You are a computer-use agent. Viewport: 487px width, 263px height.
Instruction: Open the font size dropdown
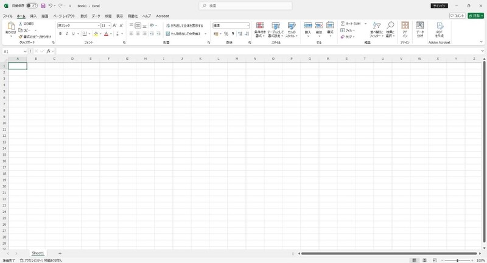pos(110,26)
